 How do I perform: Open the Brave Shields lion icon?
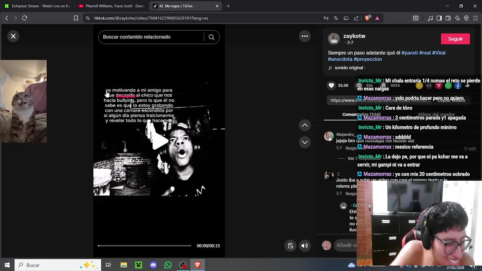(367, 18)
